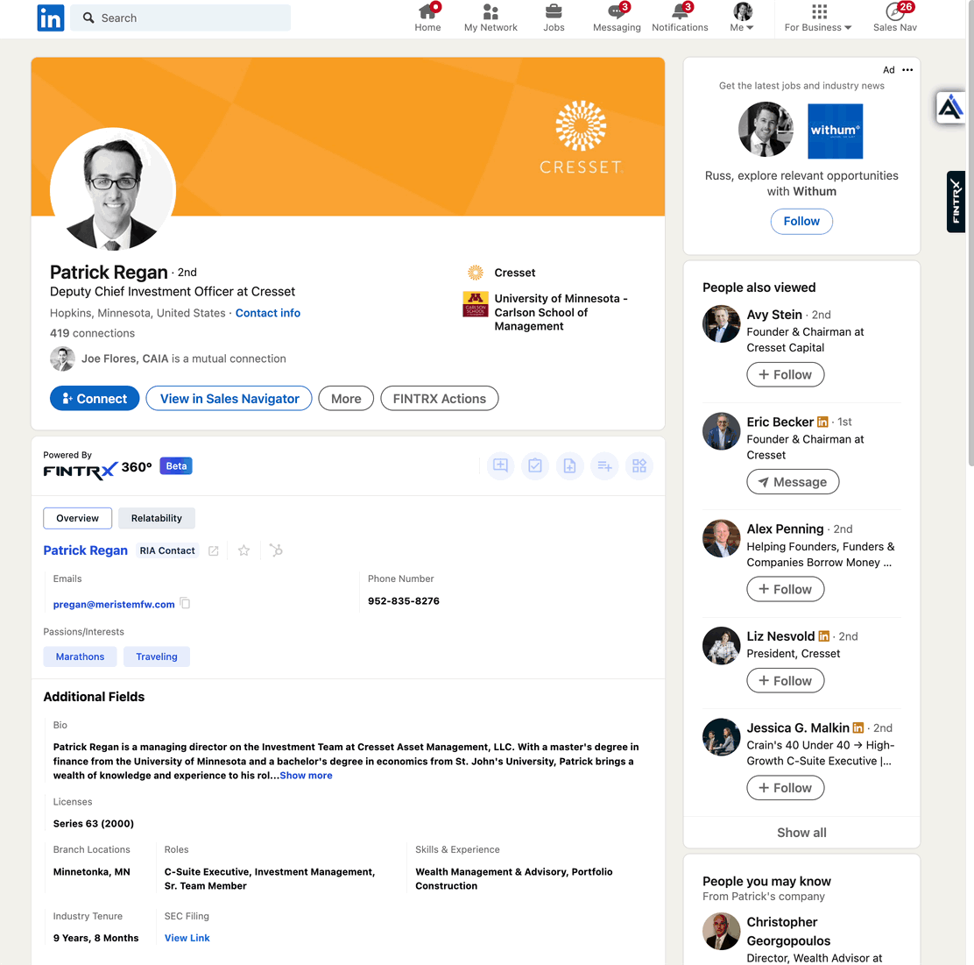974x965 pixels.
Task: Click the FINTRX task checkmark icon
Action: (x=535, y=465)
